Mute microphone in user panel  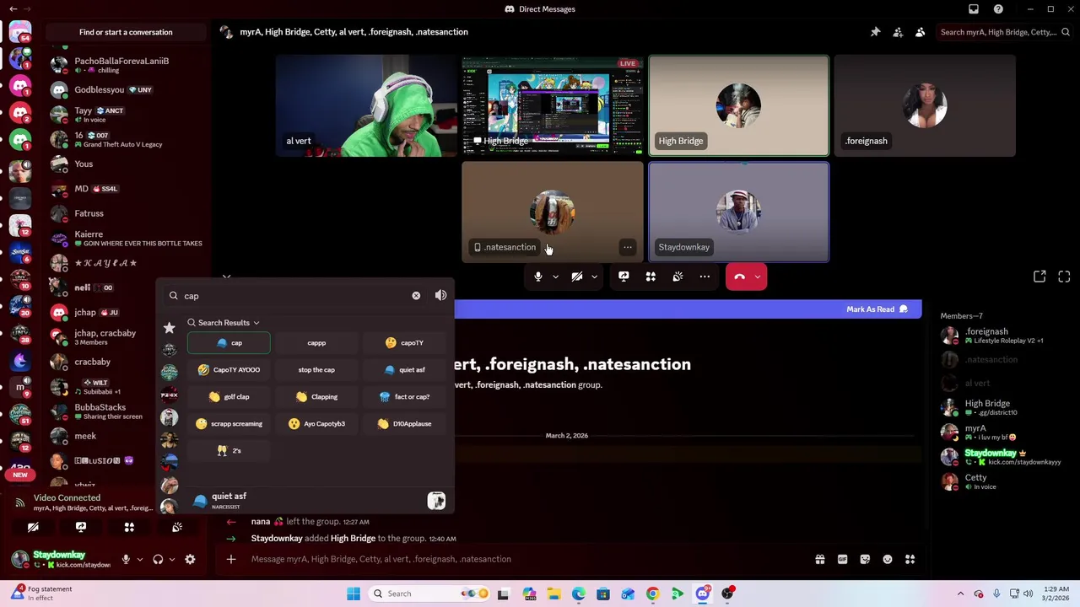(126, 559)
